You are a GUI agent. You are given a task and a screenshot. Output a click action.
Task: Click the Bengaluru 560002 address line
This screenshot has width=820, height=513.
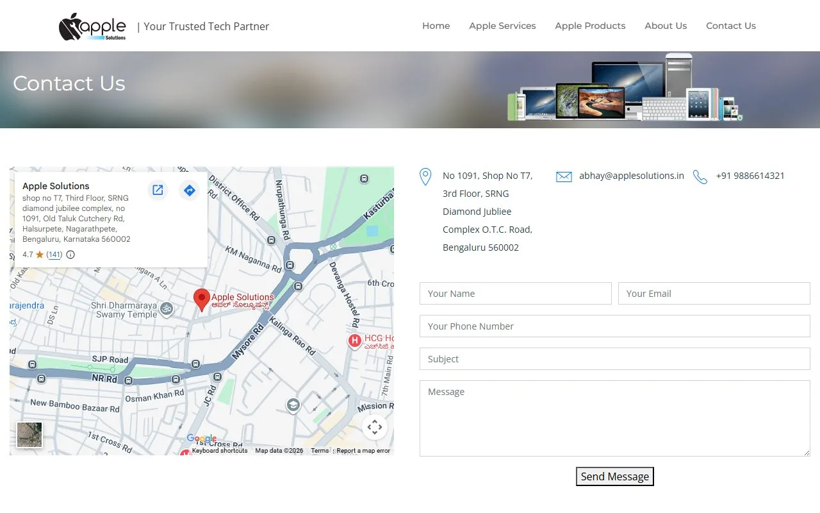coord(480,248)
